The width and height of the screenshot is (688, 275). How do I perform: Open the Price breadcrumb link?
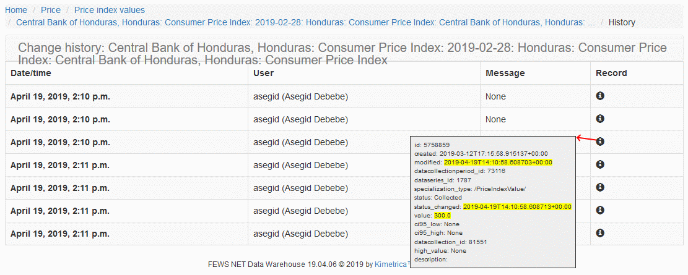point(51,10)
